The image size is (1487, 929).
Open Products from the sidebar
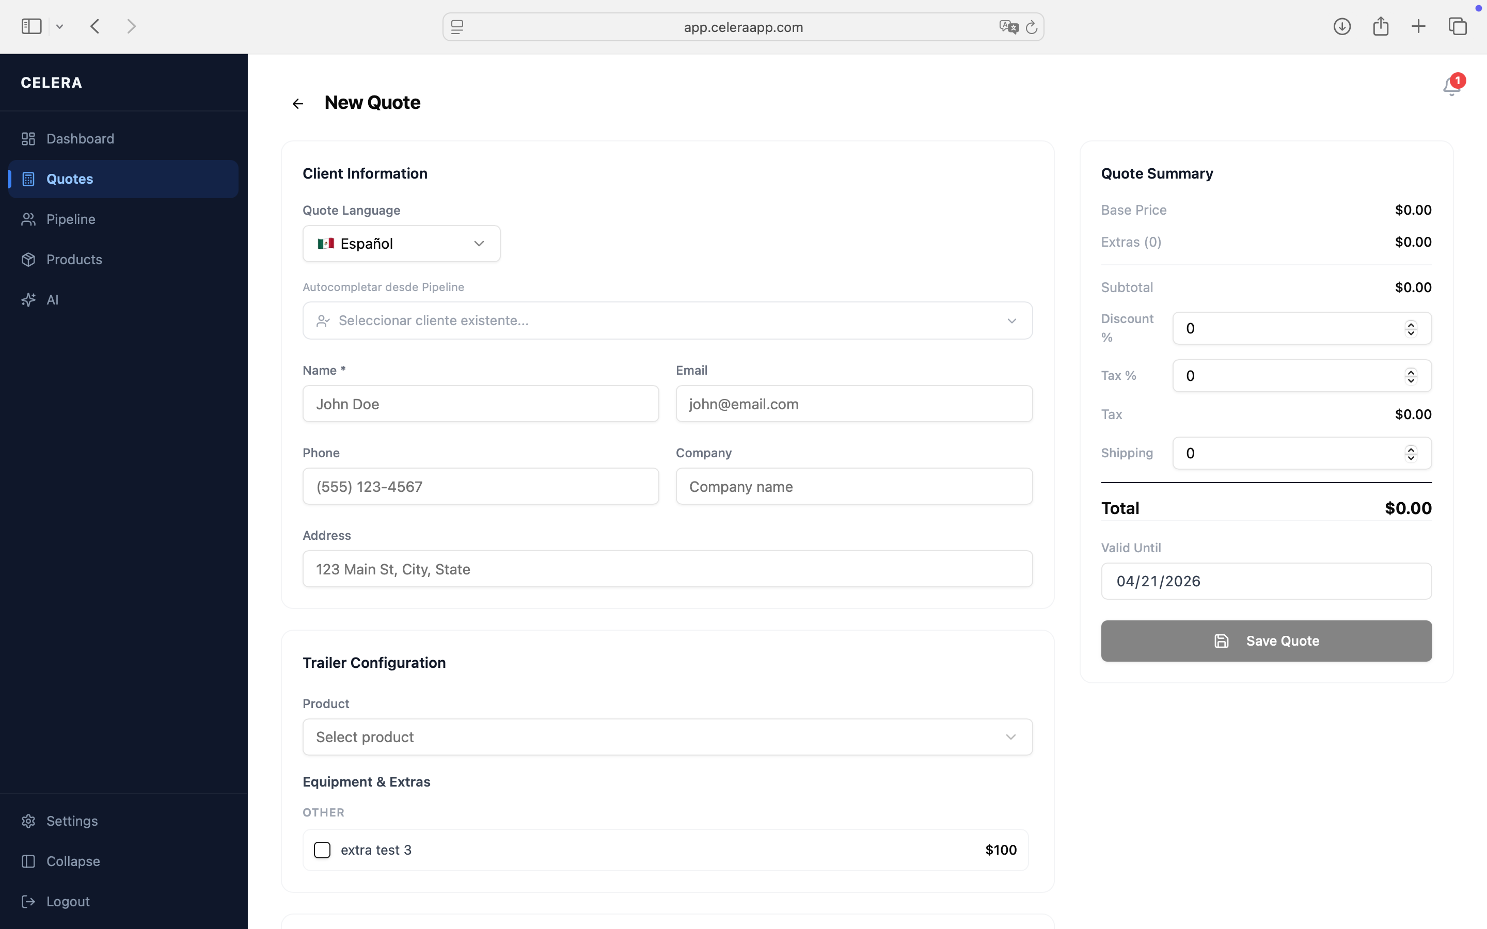click(74, 259)
